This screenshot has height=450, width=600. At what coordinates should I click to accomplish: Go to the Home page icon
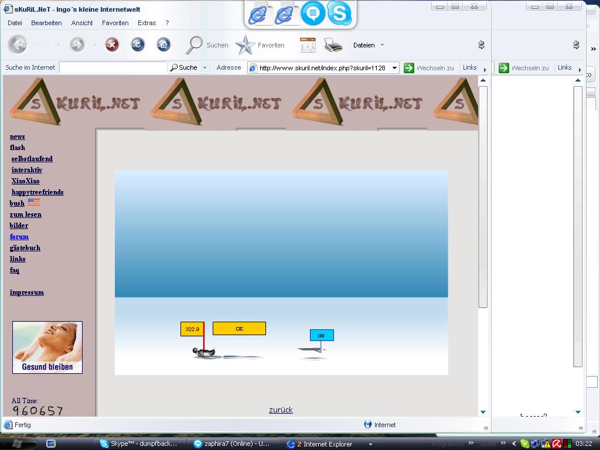click(x=163, y=45)
